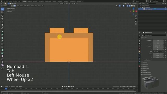Open the viewport Options dropdown
This screenshot has height=94, width=167.
(x=135, y=3)
